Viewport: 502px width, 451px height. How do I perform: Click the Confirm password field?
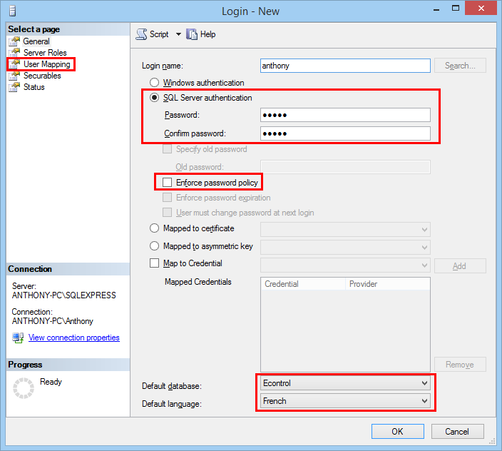(345, 133)
